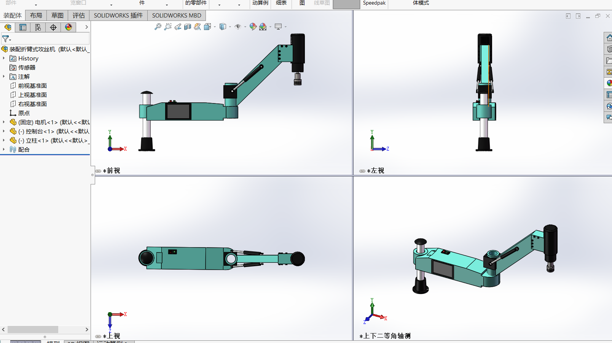Switch to the 布局 ribbon tab
Image resolution: width=612 pixels, height=343 pixels.
(x=36, y=15)
